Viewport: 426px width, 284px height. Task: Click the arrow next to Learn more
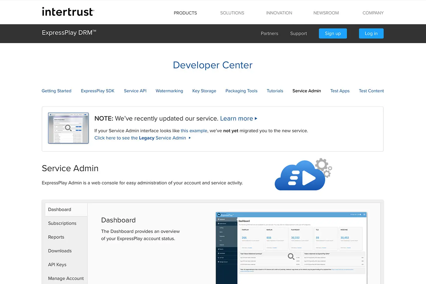pos(256,119)
